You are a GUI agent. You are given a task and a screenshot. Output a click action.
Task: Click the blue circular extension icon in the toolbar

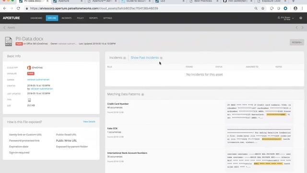tap(285, 9)
